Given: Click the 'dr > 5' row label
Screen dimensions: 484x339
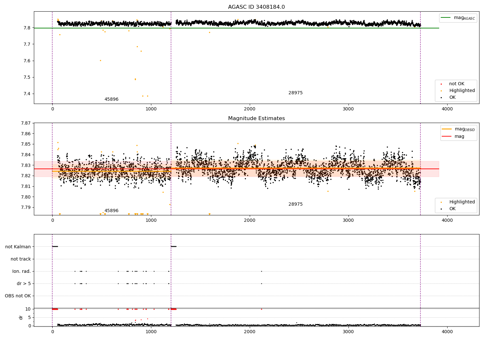Looking at the screenshot, I should (24, 284).
